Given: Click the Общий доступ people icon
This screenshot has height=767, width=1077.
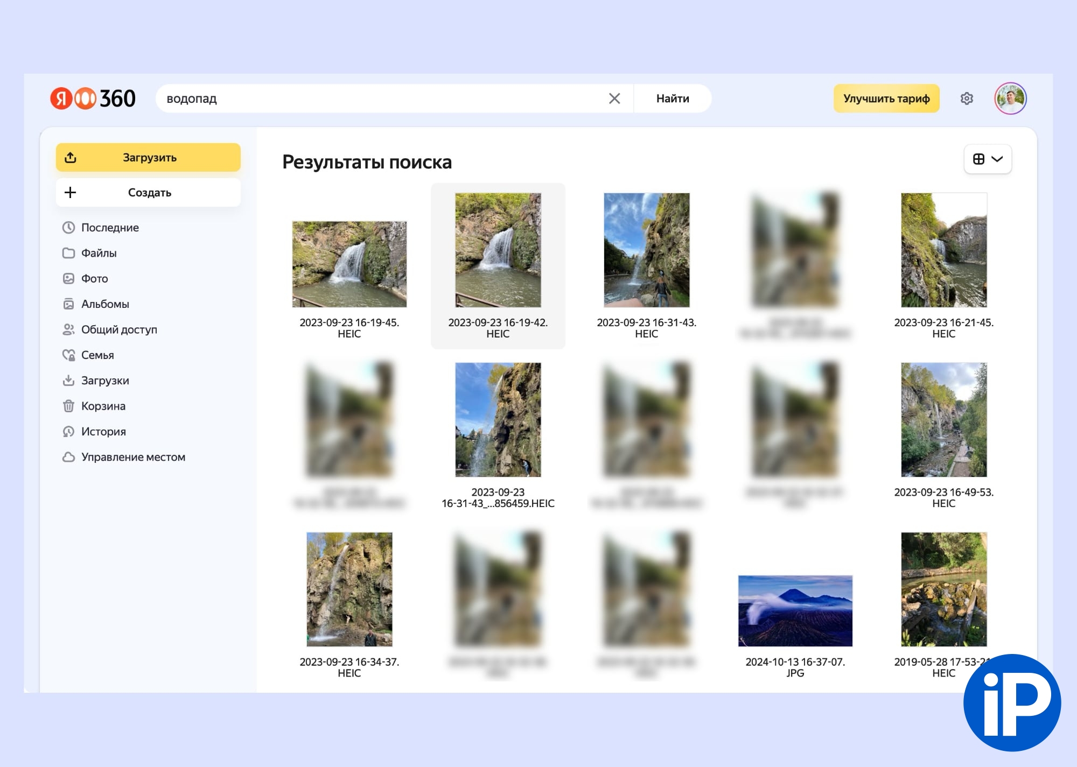Looking at the screenshot, I should point(68,330).
